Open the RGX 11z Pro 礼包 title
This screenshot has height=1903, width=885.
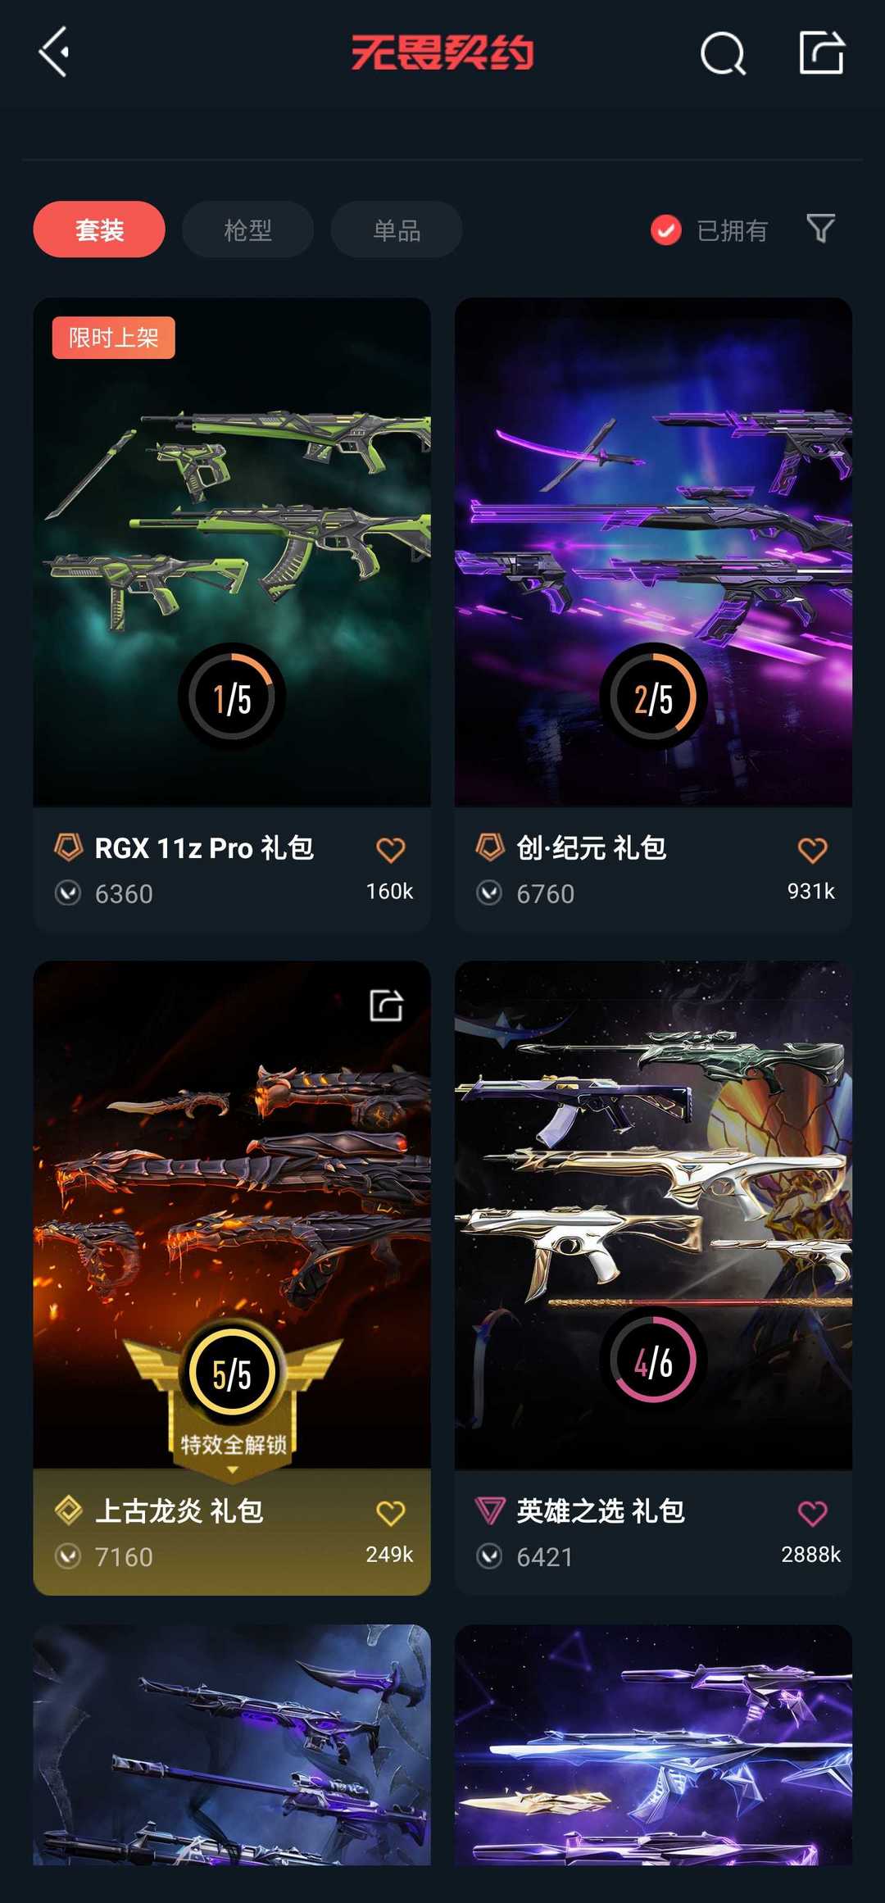click(204, 848)
